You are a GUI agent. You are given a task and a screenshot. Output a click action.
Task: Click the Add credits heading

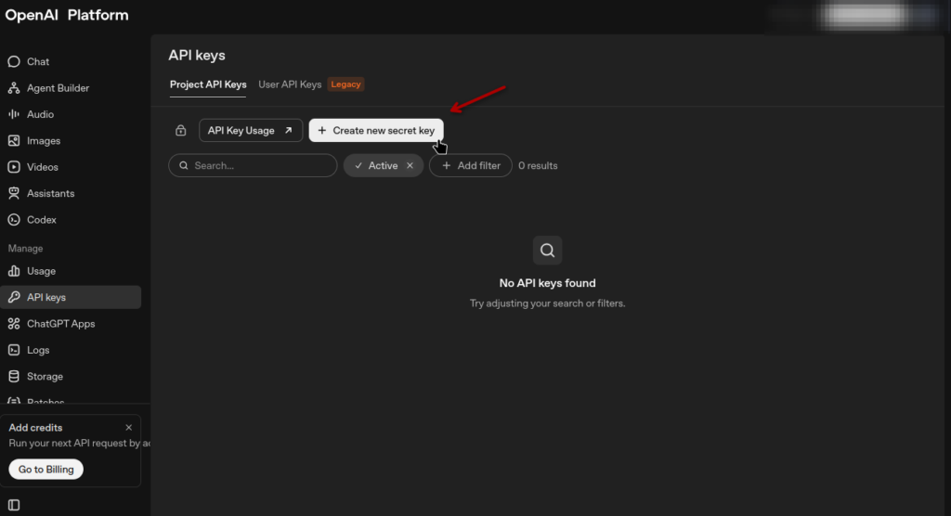tap(36, 428)
